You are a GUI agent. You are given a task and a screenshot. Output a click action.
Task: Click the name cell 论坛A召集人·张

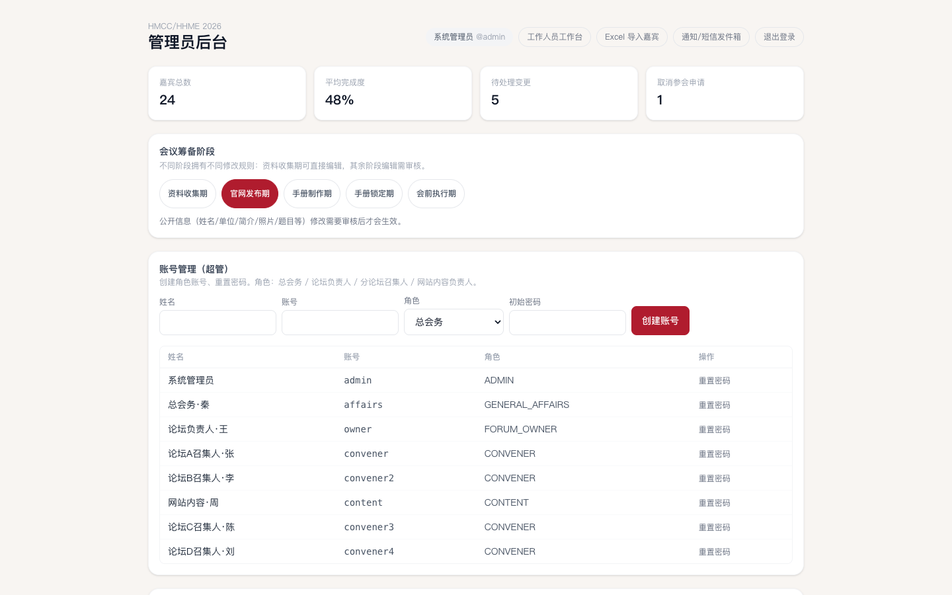(x=201, y=454)
